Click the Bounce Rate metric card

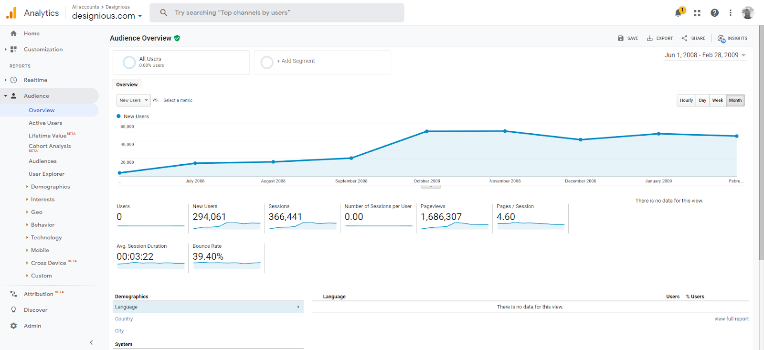[x=226, y=258]
